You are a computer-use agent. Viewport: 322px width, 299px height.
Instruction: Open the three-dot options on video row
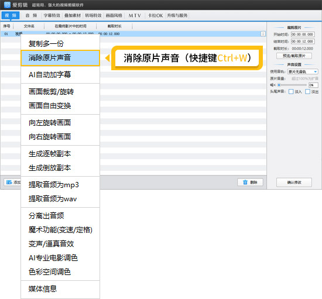(x=263, y=34)
